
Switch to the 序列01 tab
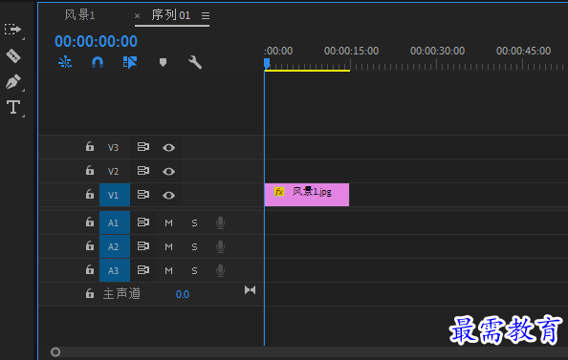(x=170, y=15)
